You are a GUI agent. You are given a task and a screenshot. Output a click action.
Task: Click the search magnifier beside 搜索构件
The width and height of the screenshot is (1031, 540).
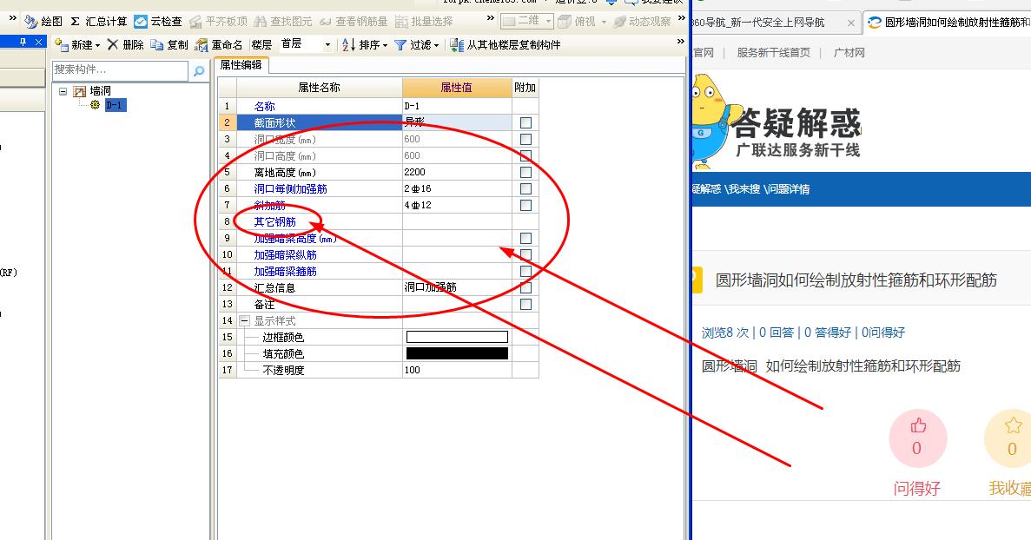pos(199,71)
